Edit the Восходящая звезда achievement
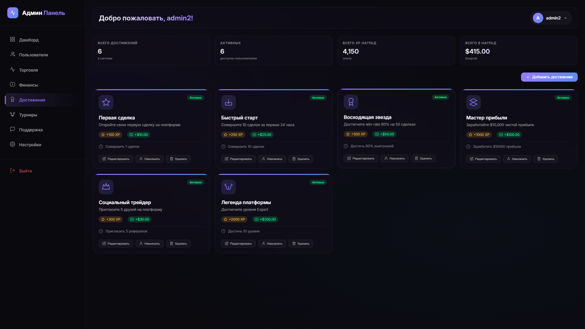 click(x=361, y=158)
